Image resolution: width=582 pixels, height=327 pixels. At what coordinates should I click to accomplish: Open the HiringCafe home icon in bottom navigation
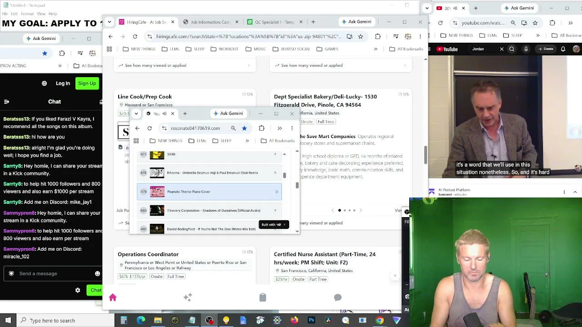(113, 297)
